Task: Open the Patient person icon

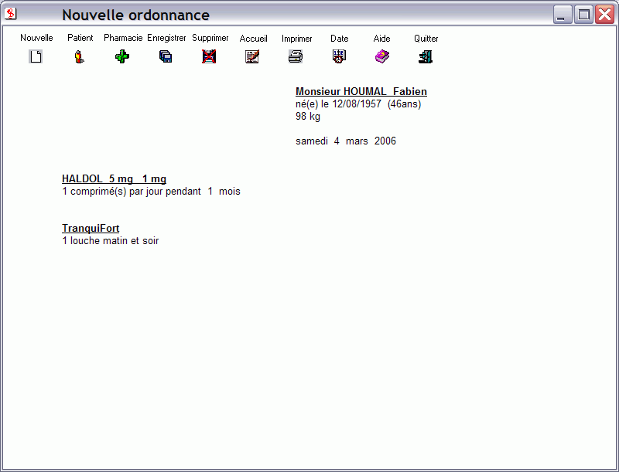Action: click(79, 56)
